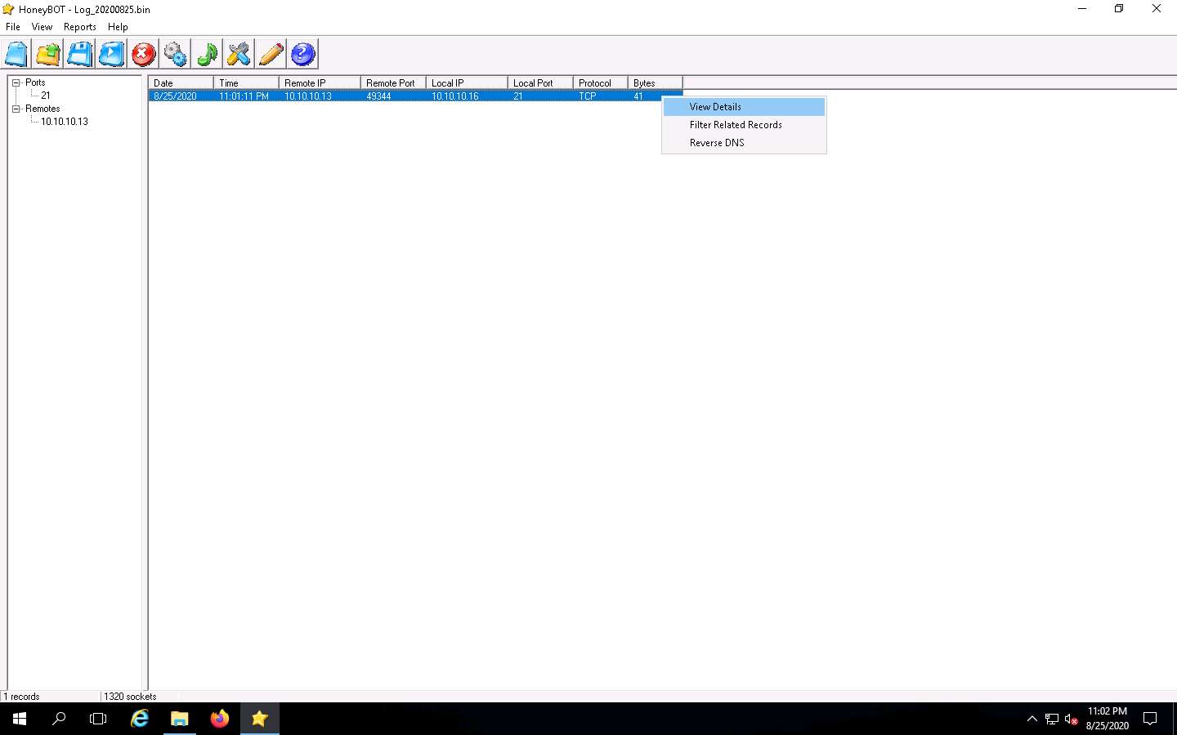Click the 8/25/2020 date cell

pos(176,96)
